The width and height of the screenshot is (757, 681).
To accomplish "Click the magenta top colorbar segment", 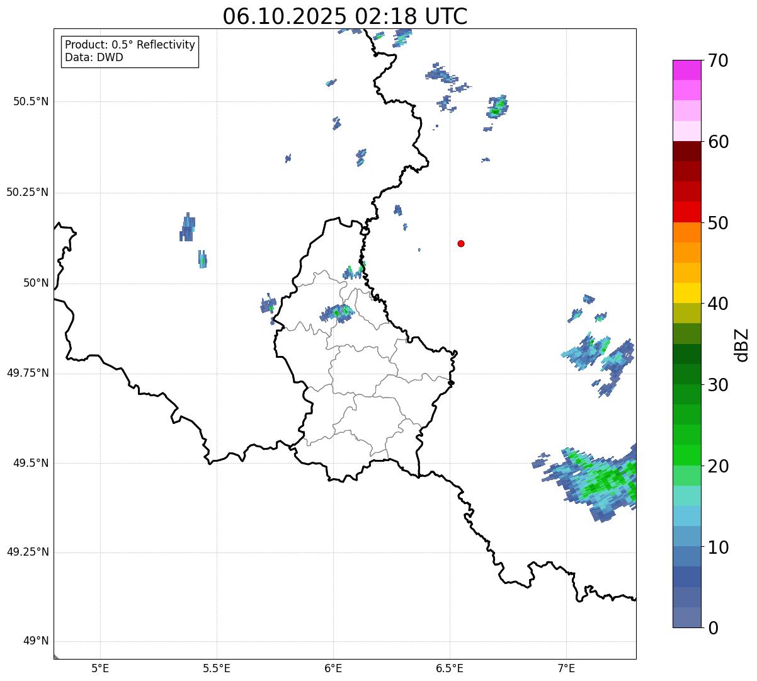I will (x=687, y=70).
